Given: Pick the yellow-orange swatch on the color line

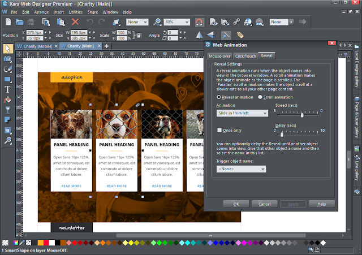Looking at the screenshot, I should [x=40, y=243].
